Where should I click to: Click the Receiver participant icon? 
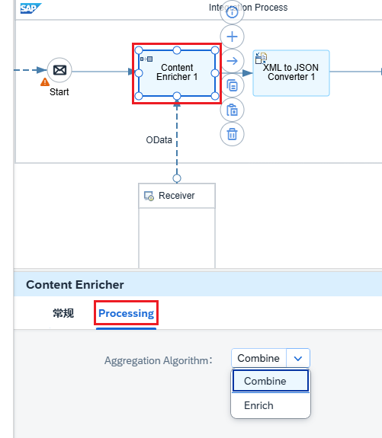pos(149,196)
